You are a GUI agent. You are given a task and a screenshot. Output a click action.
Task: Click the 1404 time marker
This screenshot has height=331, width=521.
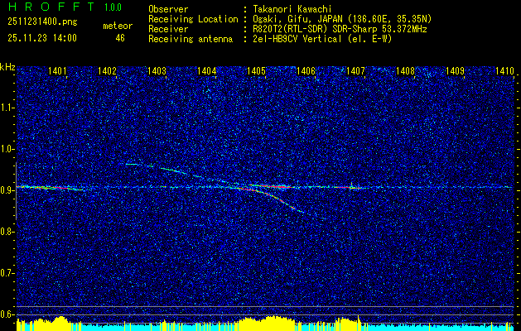tap(207, 70)
